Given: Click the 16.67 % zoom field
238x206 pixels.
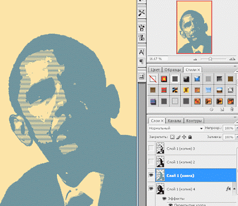Looking at the screenshot, I should 158,59.
